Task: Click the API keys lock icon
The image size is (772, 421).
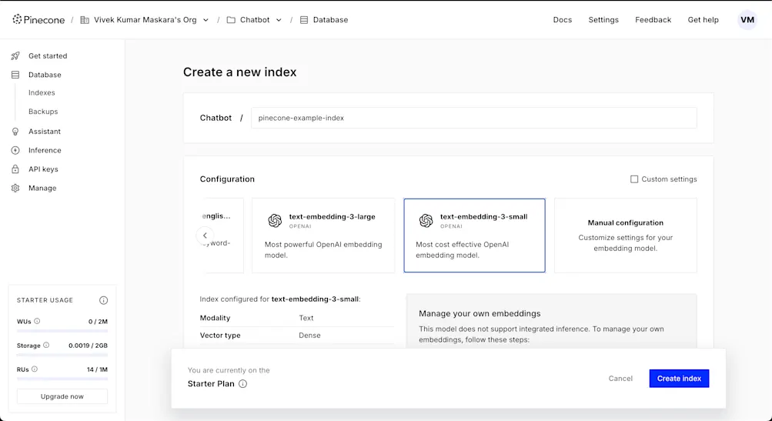Action: [x=15, y=169]
